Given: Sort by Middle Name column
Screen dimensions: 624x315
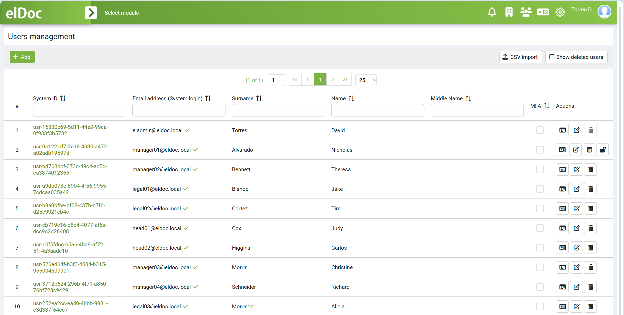Looking at the screenshot, I should click(468, 98).
